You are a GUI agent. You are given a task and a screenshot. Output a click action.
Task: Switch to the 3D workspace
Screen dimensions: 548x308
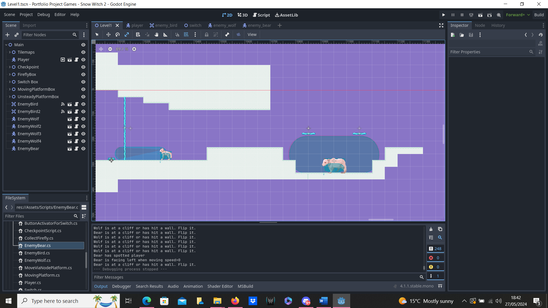pos(243,15)
